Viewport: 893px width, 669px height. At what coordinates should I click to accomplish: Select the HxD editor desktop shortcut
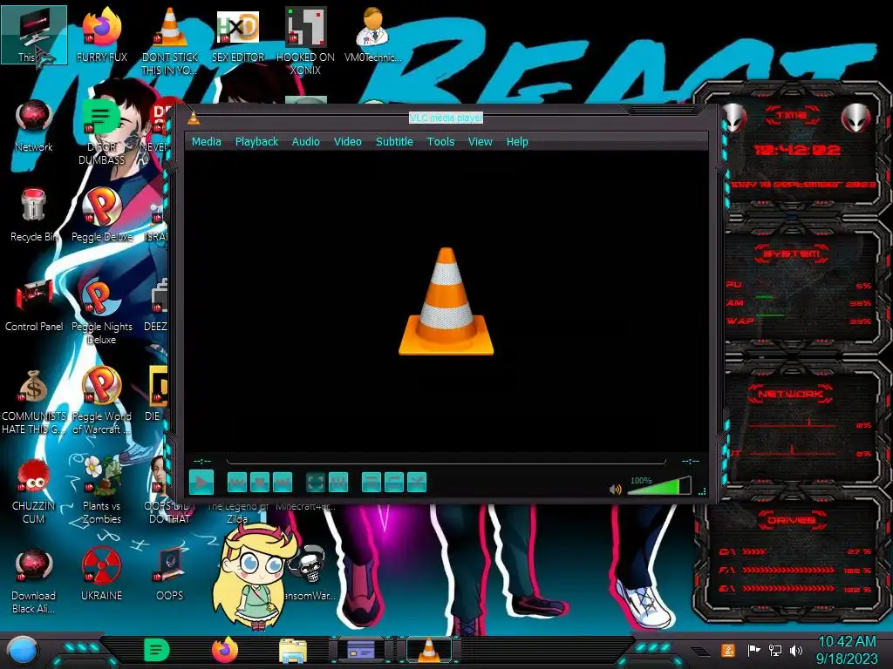(x=238, y=35)
